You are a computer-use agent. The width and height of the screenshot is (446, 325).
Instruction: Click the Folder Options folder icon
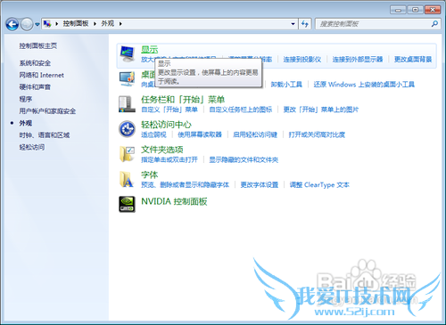click(x=128, y=154)
